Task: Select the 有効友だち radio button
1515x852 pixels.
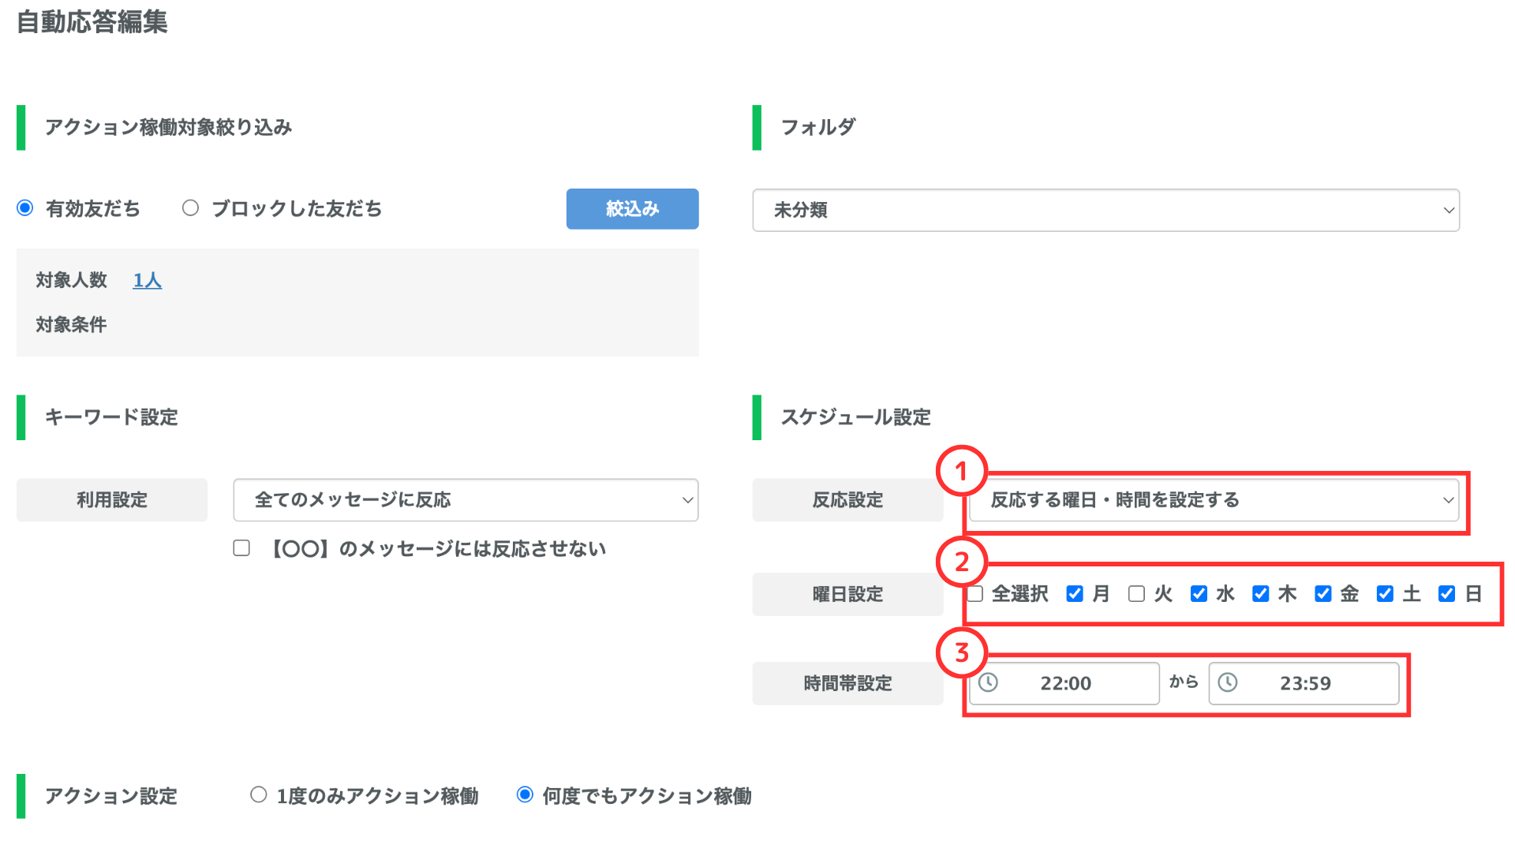Action: tap(25, 207)
